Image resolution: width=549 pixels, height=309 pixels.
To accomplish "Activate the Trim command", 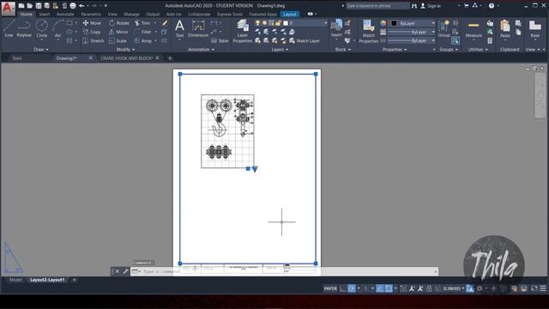I will 142,23.
